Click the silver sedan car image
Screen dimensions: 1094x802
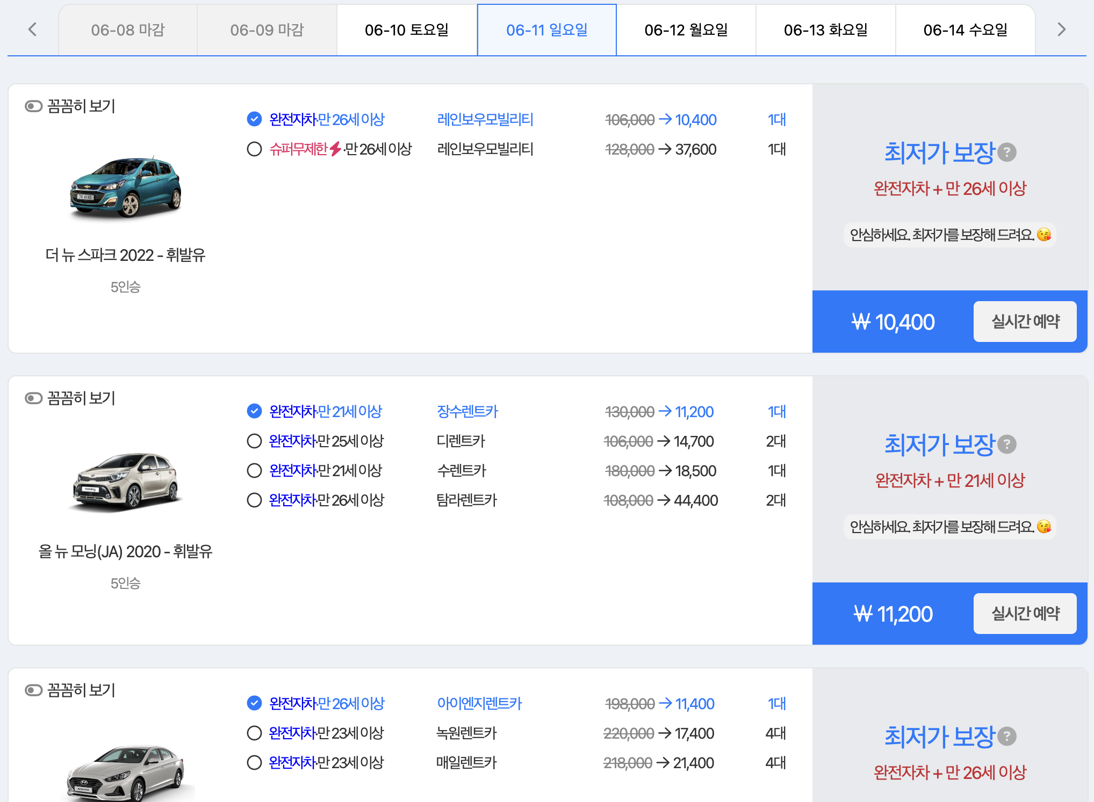point(127,772)
